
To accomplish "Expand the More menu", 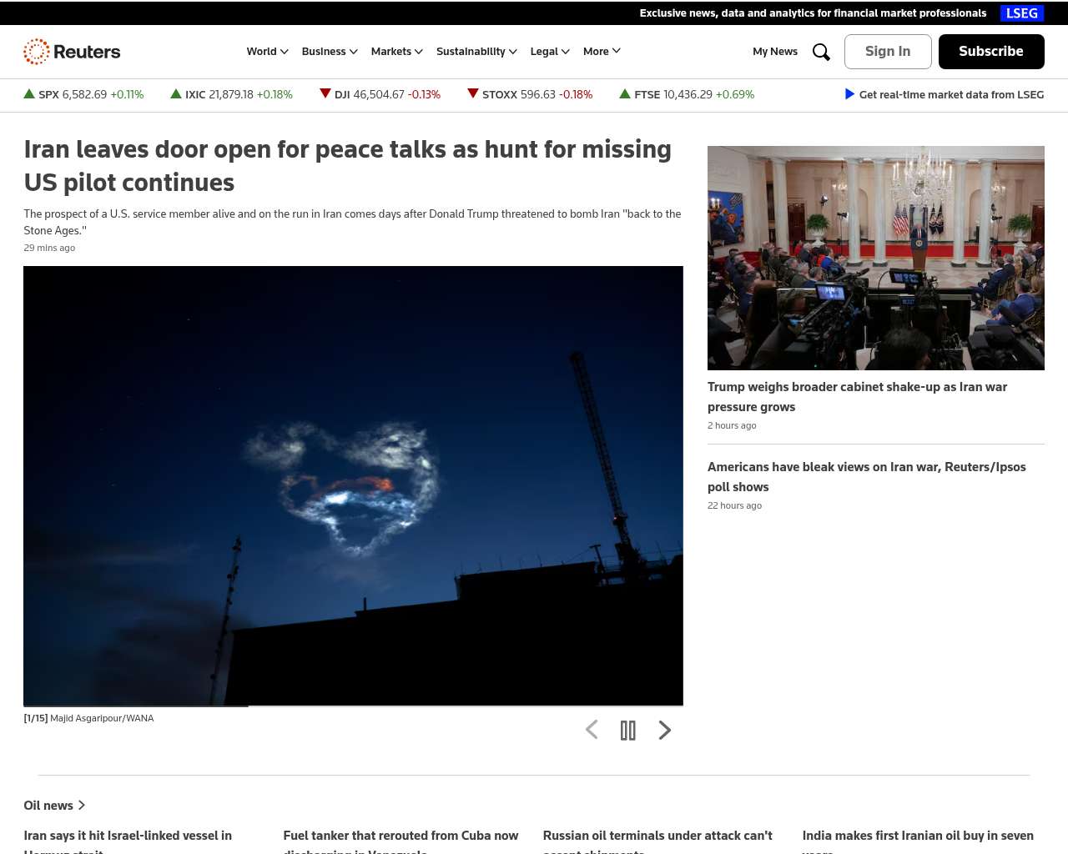I will tap(602, 52).
